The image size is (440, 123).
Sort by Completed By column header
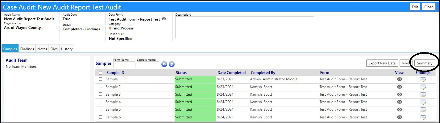[263, 73]
